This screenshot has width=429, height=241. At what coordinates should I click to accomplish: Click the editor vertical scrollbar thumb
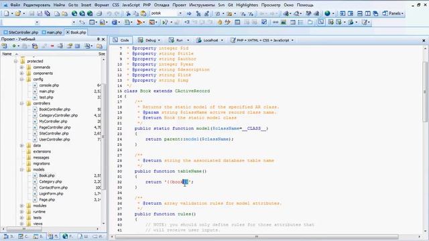pyautogui.click(x=424, y=92)
